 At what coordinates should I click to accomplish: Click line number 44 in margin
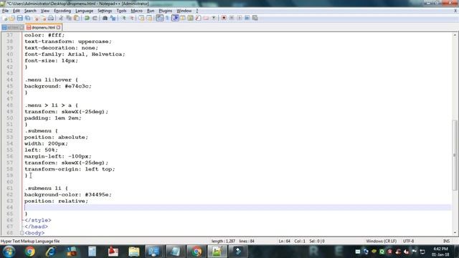[x=9, y=80]
